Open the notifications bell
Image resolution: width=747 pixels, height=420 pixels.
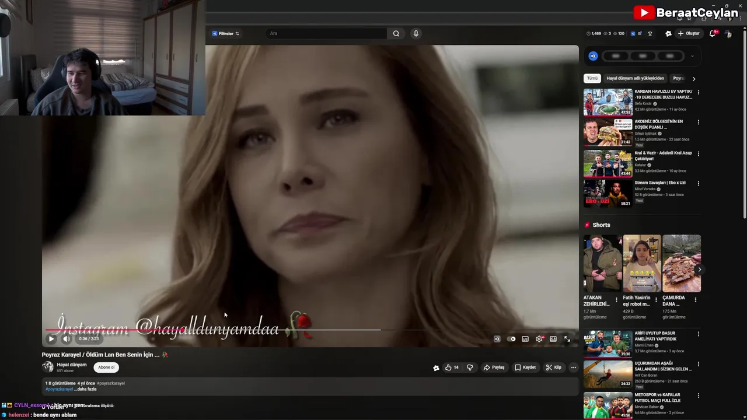713,34
